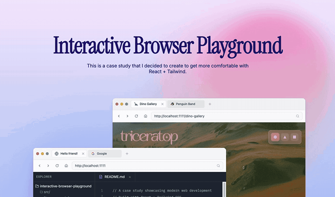
Task: Click the http://localhost:1111 address field
Action: [x=147, y=166]
